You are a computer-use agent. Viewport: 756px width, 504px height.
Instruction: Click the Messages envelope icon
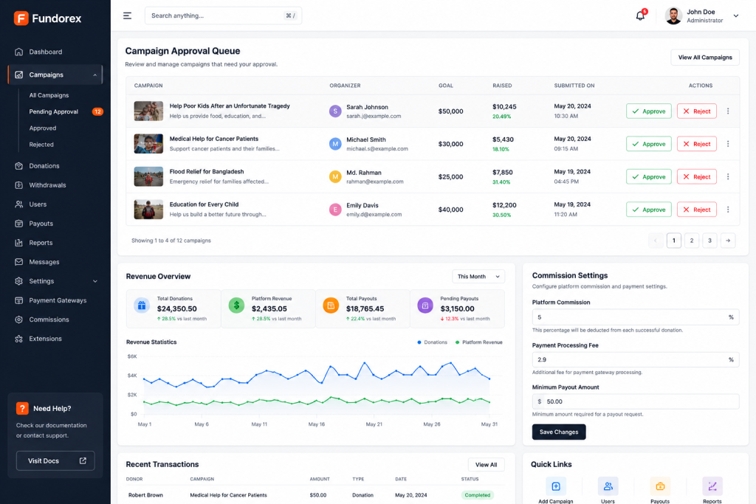(18, 262)
